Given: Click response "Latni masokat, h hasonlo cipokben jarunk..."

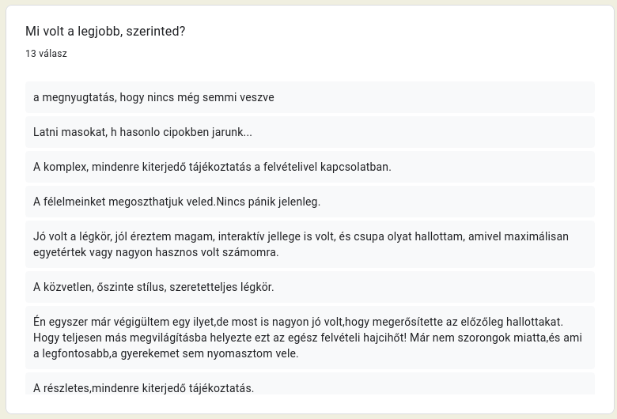Looking at the screenshot, I should click(142, 132).
